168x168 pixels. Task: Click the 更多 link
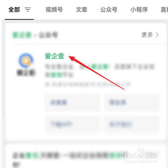147,35
